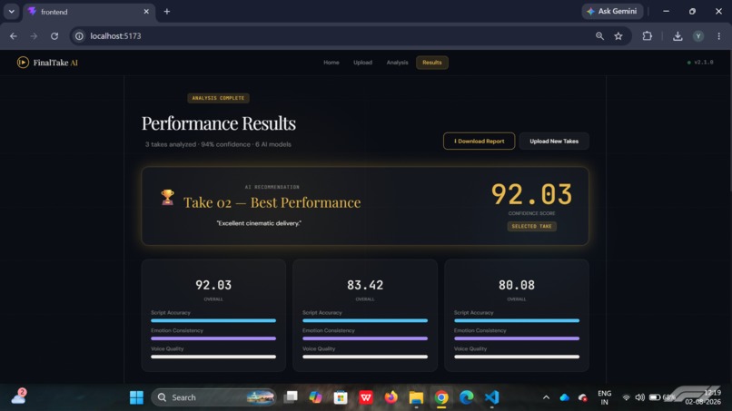Viewport: 732px width, 411px height.
Task: Click the site information icon in address bar
Action: [79, 36]
